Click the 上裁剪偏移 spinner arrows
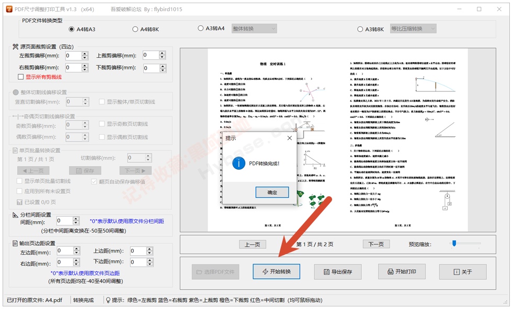Image resolution: width=513 pixels, height=309 pixels. pyautogui.click(x=162, y=55)
